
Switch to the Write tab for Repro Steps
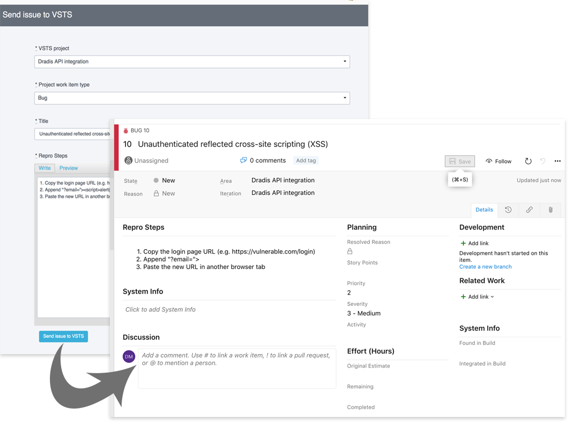tap(45, 168)
